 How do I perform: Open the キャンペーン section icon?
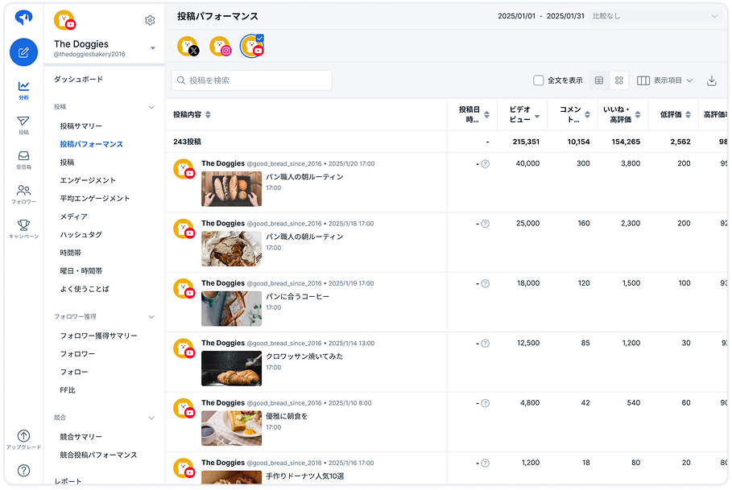23,228
